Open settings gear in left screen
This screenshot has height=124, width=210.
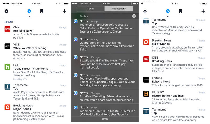click(6, 11)
